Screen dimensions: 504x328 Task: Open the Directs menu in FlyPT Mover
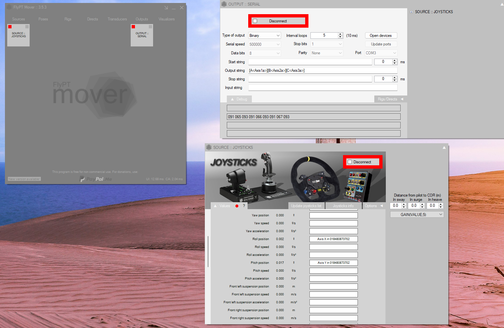pos(93,19)
